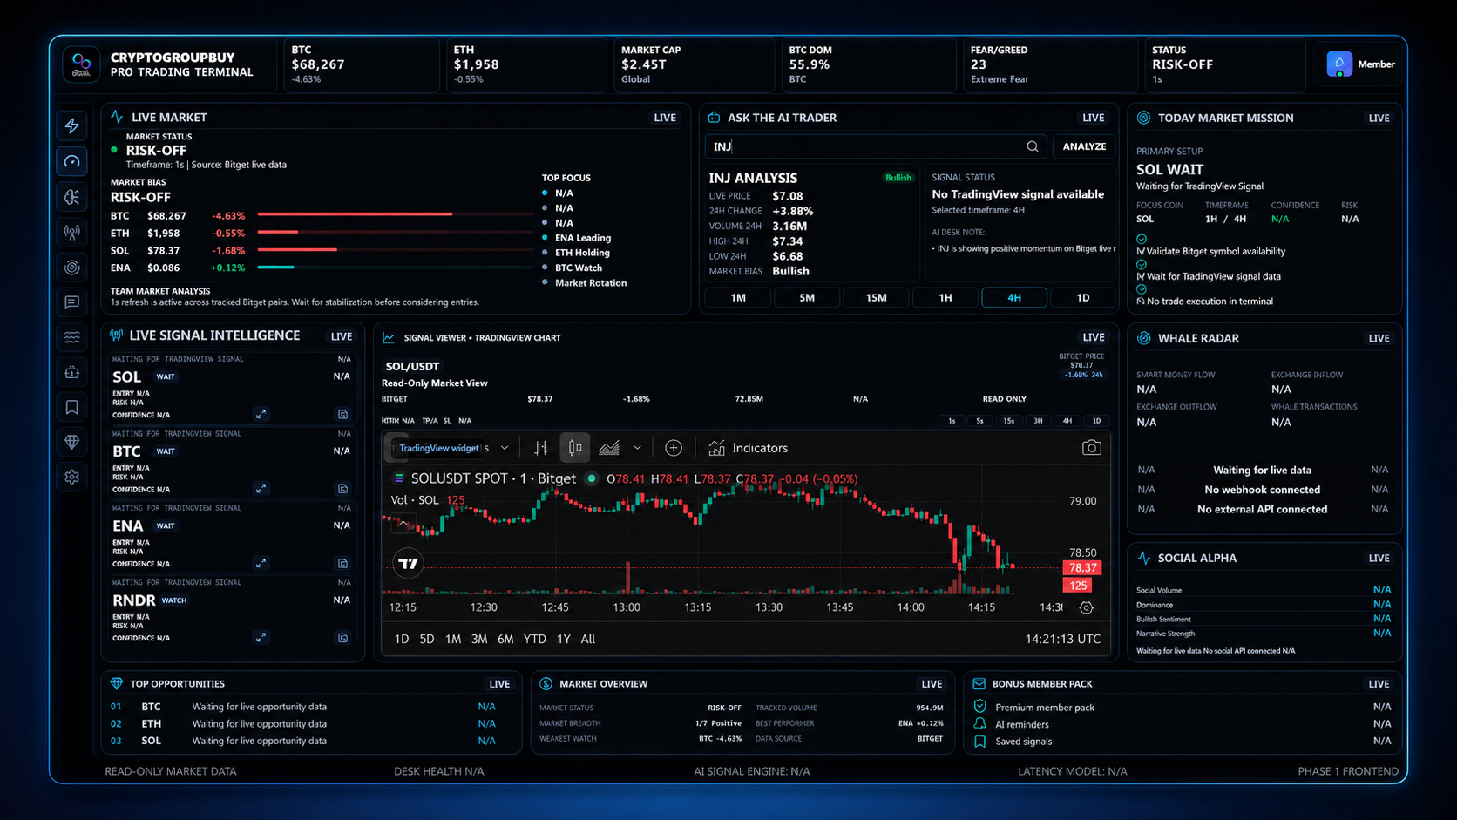Click the FEAR/GREED stat card
Image resolution: width=1457 pixels, height=820 pixels.
[x=1049, y=64]
